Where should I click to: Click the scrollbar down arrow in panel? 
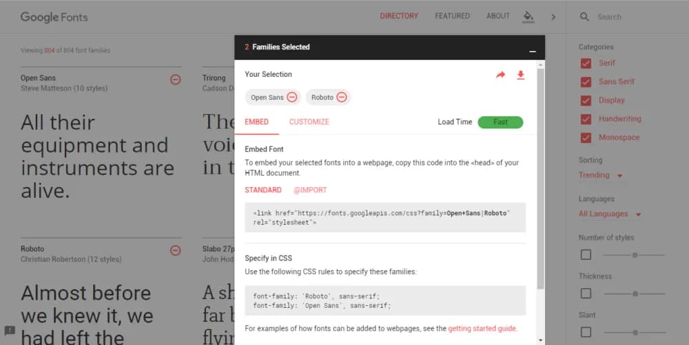(x=540, y=341)
